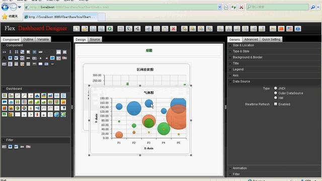Create a new dashboard document
322x181 pixels.
(x=76, y=29)
